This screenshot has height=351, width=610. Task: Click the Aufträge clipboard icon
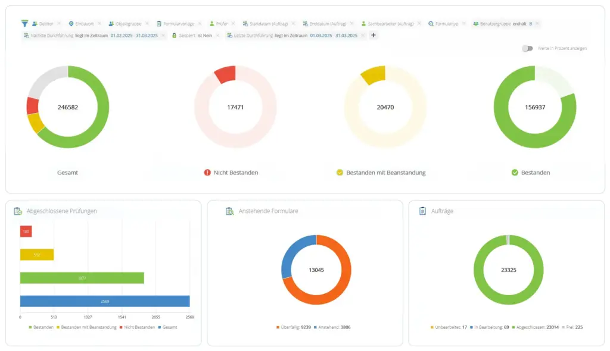coord(422,211)
